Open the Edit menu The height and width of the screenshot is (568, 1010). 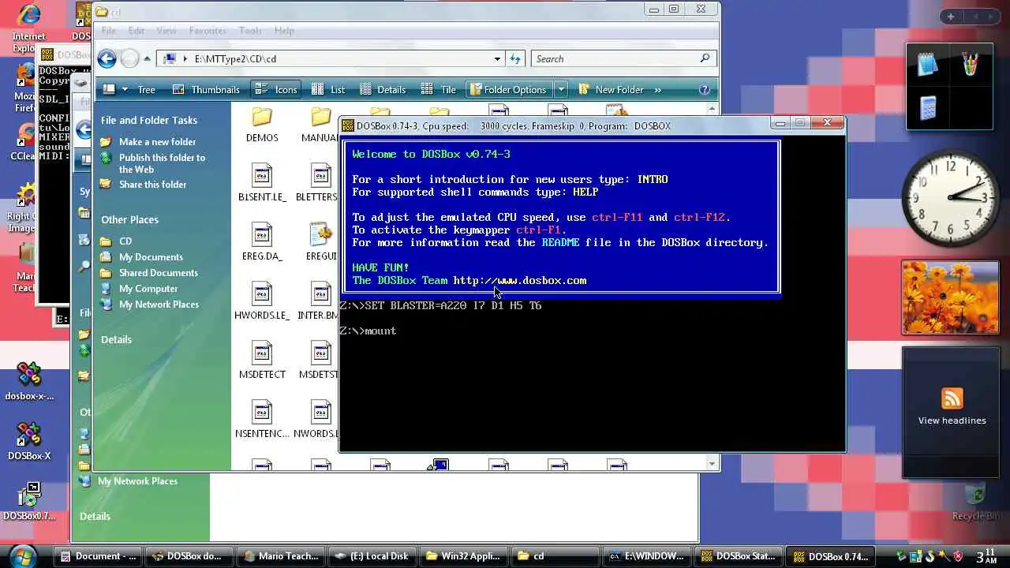(x=137, y=30)
